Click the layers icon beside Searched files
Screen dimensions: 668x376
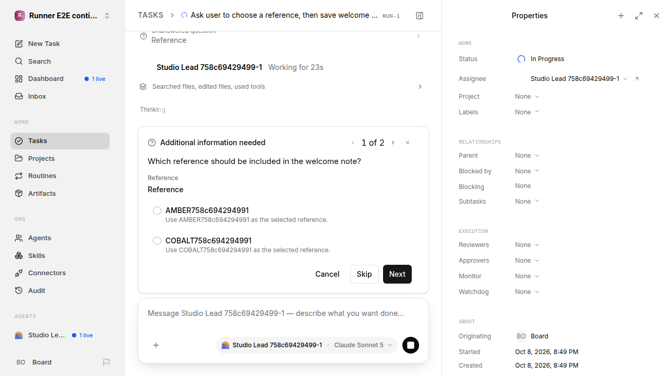pyautogui.click(x=143, y=87)
